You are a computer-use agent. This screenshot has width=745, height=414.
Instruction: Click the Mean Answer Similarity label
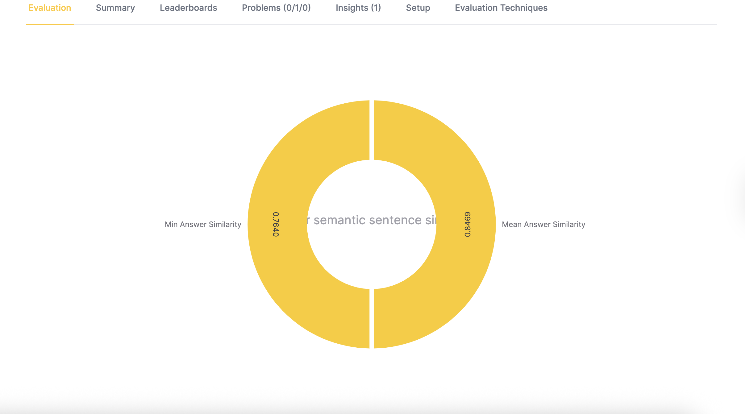tap(543, 224)
